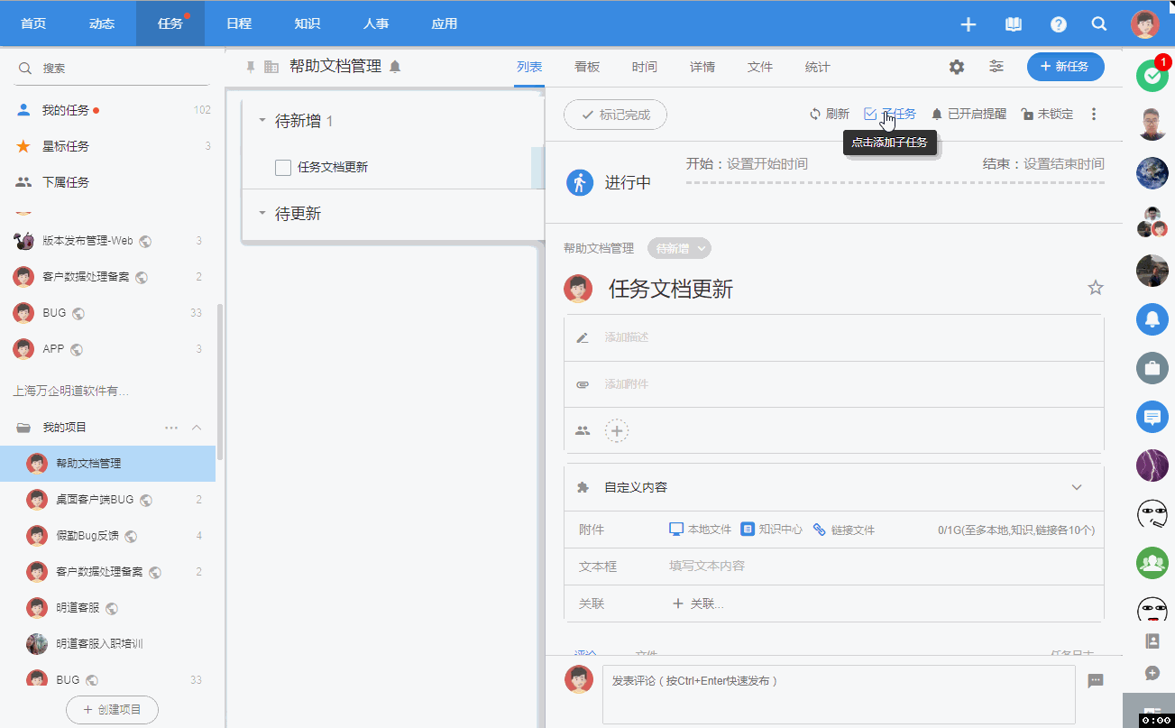
Task: Click the settings gear icon for project
Action: coord(957,67)
